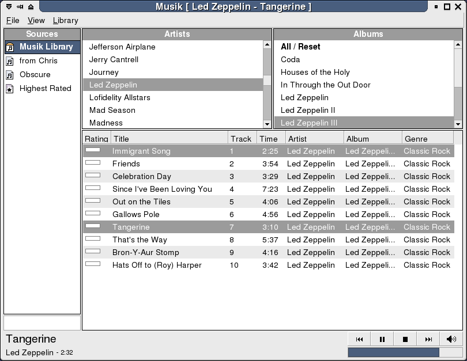The image size is (467, 361).
Task: Select artist Journey
Action: (x=173, y=73)
